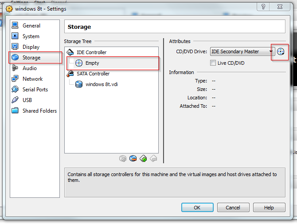This screenshot has width=297, height=224.
Task: Open the General settings category
Action: click(35, 25)
